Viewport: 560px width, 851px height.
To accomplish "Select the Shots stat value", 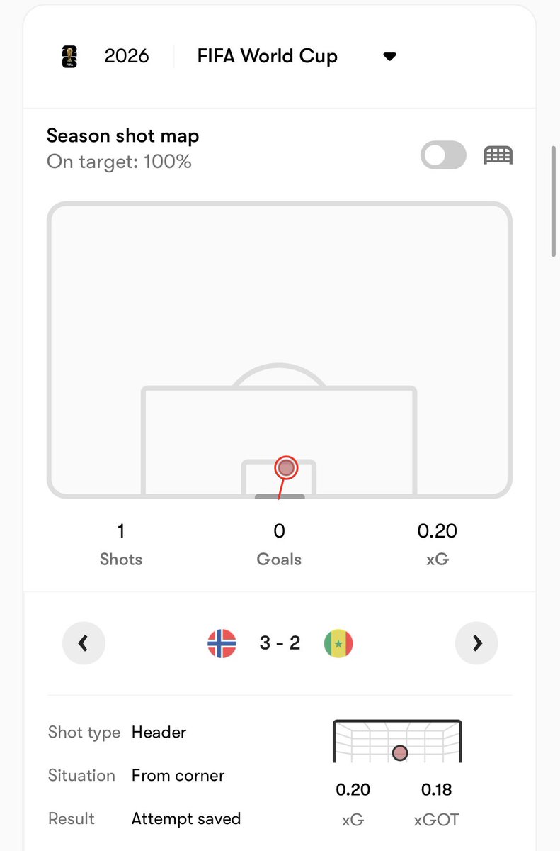I will point(121,531).
